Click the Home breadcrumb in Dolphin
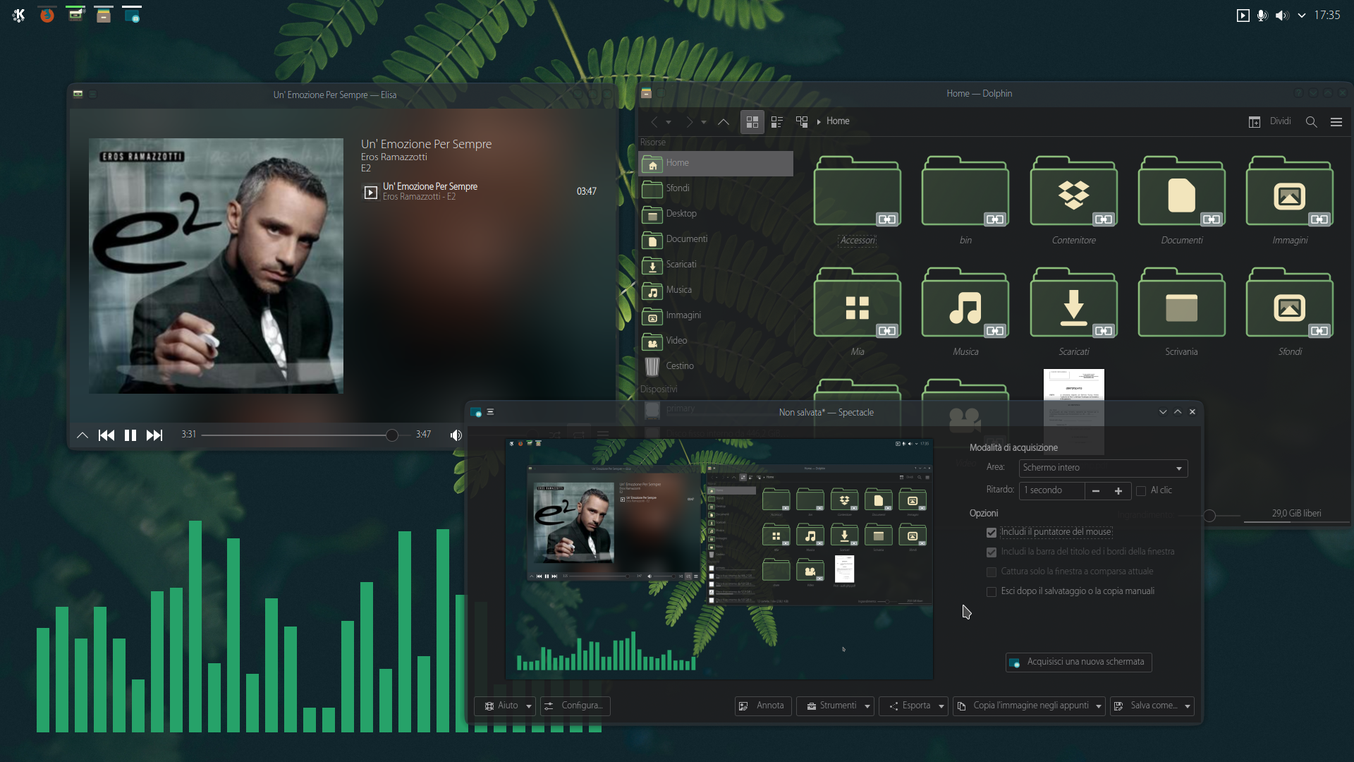This screenshot has width=1354, height=762. pyautogui.click(x=838, y=121)
